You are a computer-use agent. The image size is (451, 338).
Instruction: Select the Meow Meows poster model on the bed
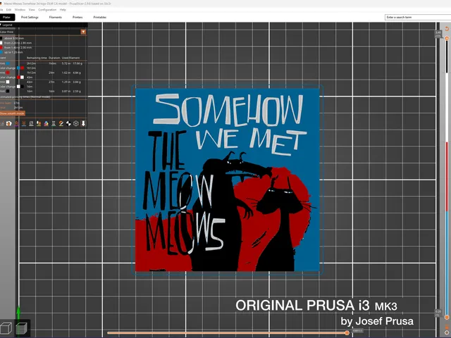pyautogui.click(x=227, y=180)
